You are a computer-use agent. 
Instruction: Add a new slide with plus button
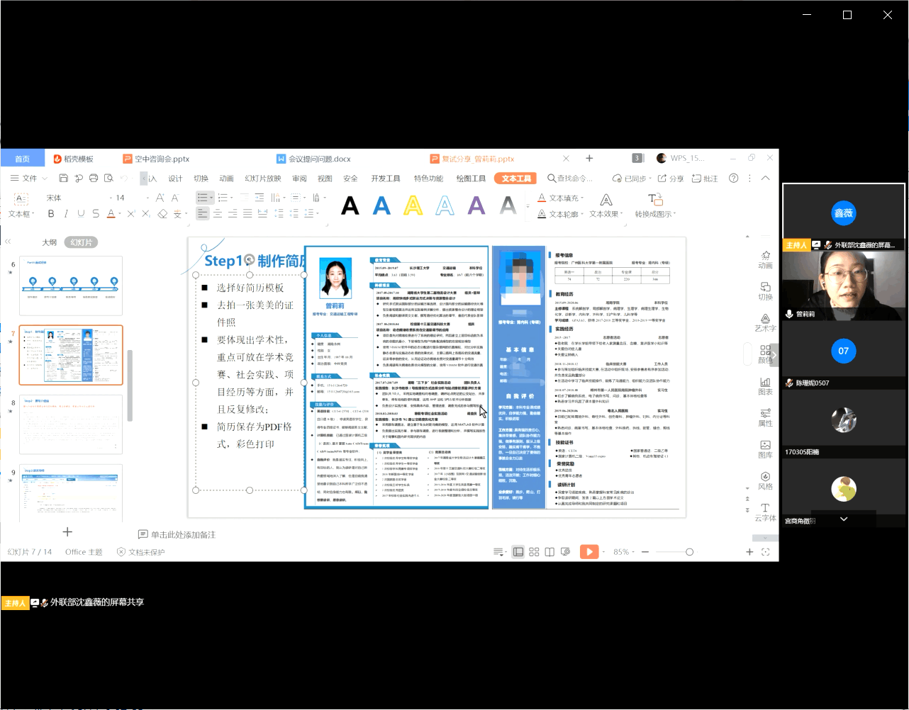click(67, 531)
